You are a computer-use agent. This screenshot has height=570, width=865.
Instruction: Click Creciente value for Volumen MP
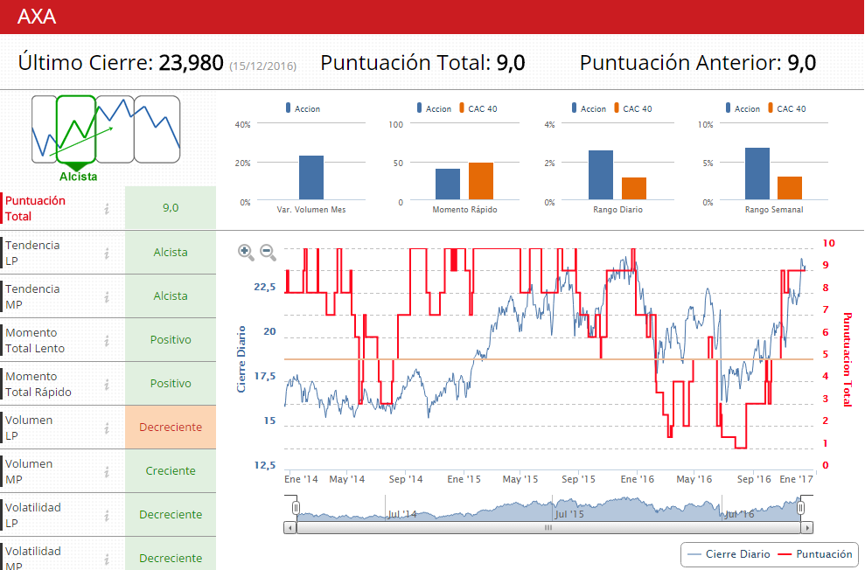tap(171, 470)
